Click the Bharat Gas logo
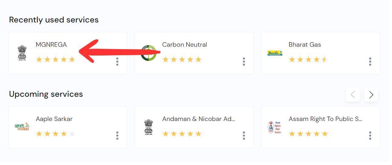The height and width of the screenshot is (165, 392). click(x=275, y=53)
